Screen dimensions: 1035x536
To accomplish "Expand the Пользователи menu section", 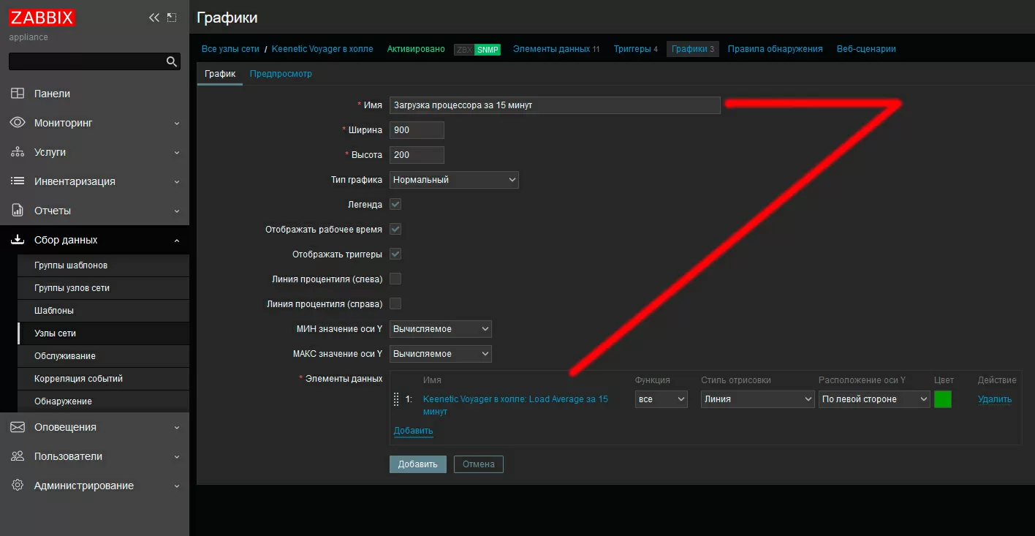I will pos(177,456).
